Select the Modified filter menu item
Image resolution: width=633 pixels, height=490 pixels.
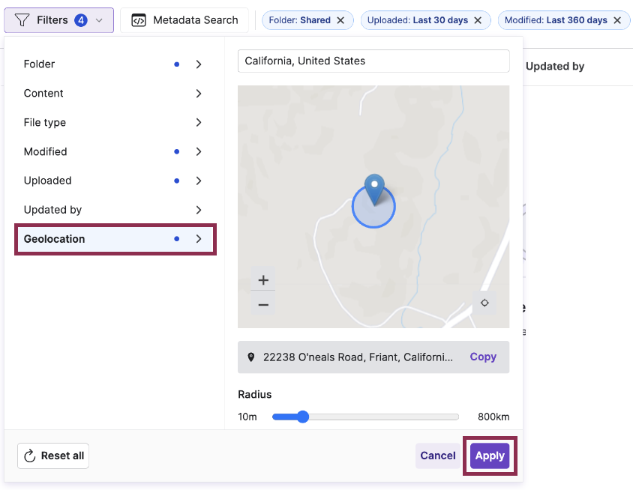pos(112,152)
